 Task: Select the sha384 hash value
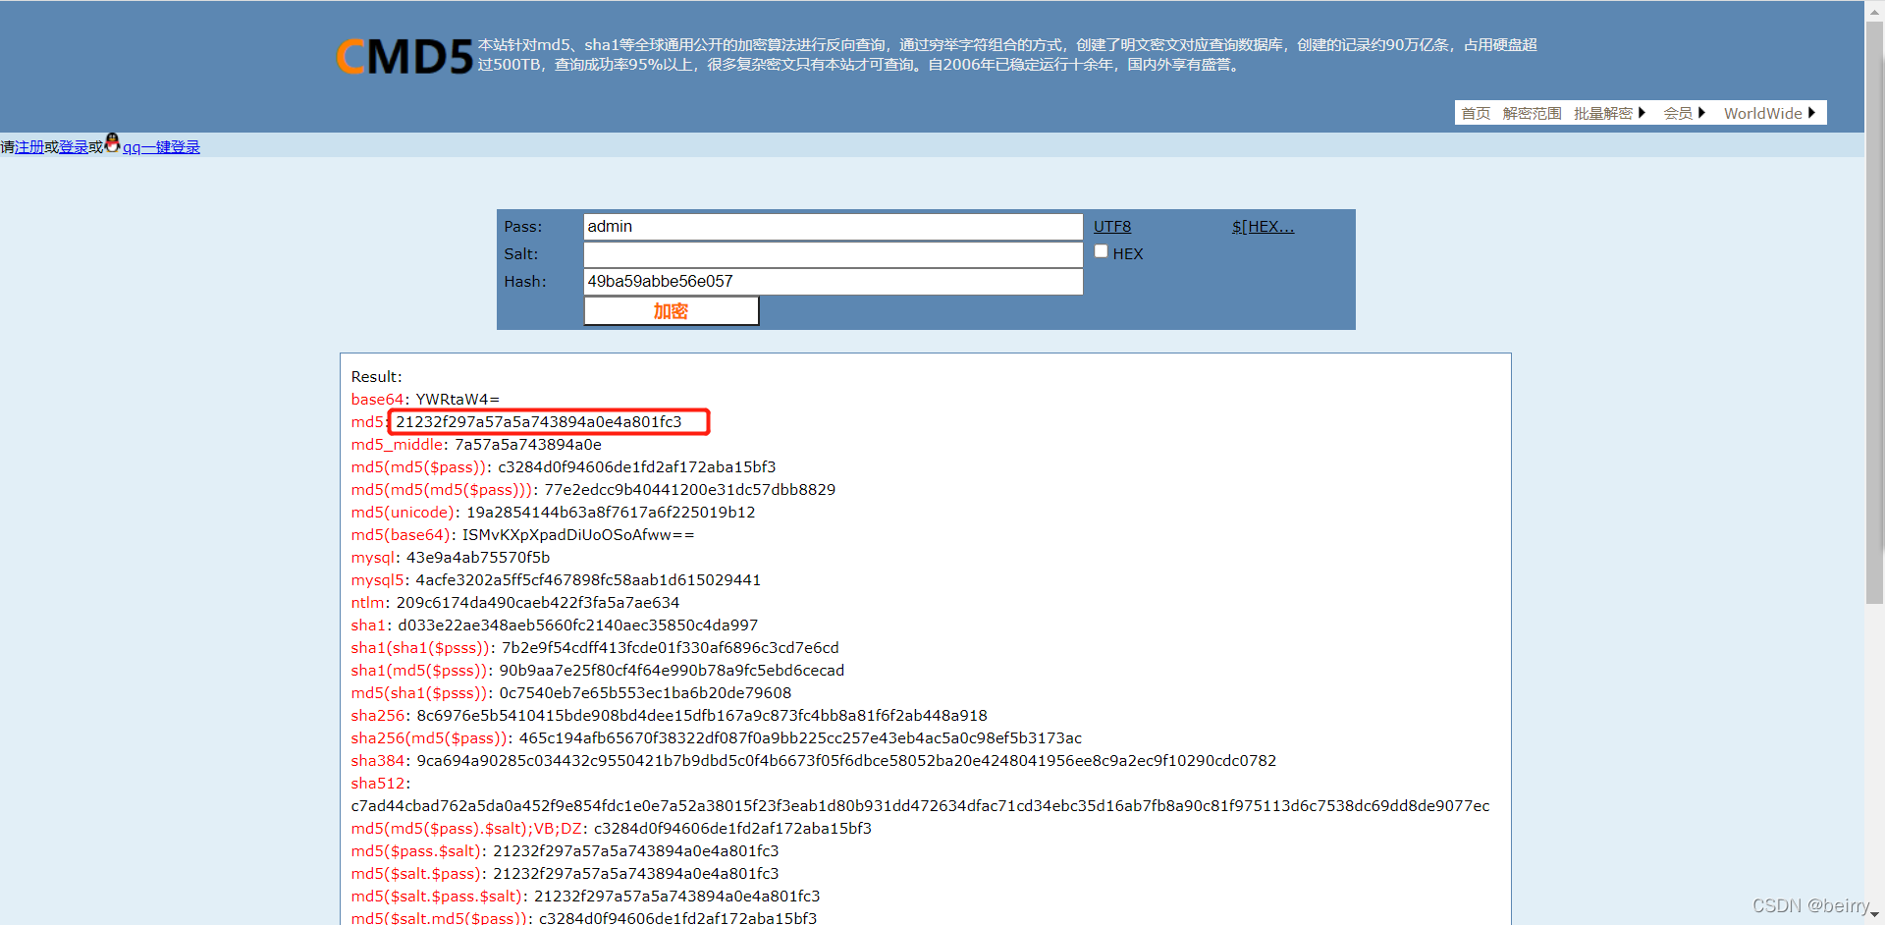coord(846,761)
